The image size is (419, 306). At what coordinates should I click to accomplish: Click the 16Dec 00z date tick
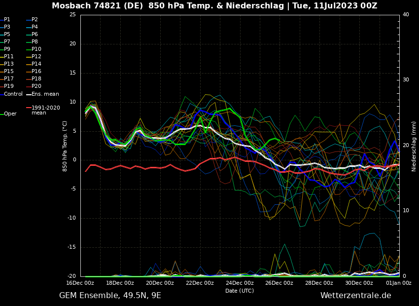pos(80,283)
